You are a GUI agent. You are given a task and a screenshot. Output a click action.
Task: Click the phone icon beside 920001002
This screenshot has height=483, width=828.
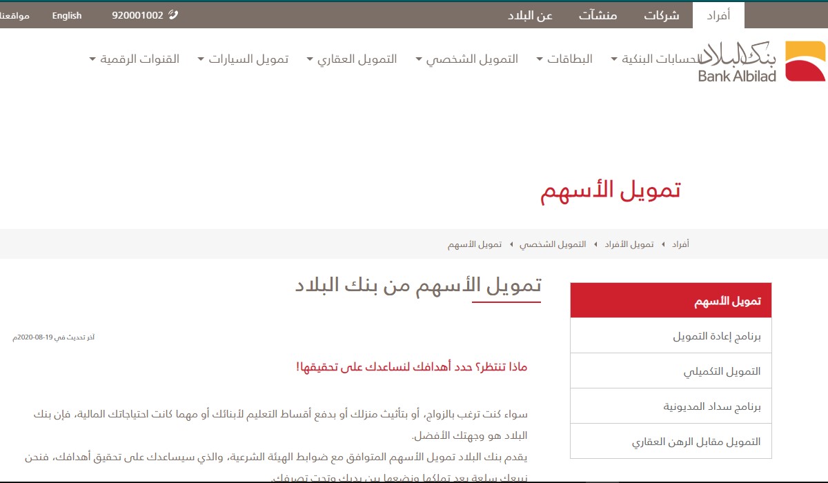click(x=172, y=14)
